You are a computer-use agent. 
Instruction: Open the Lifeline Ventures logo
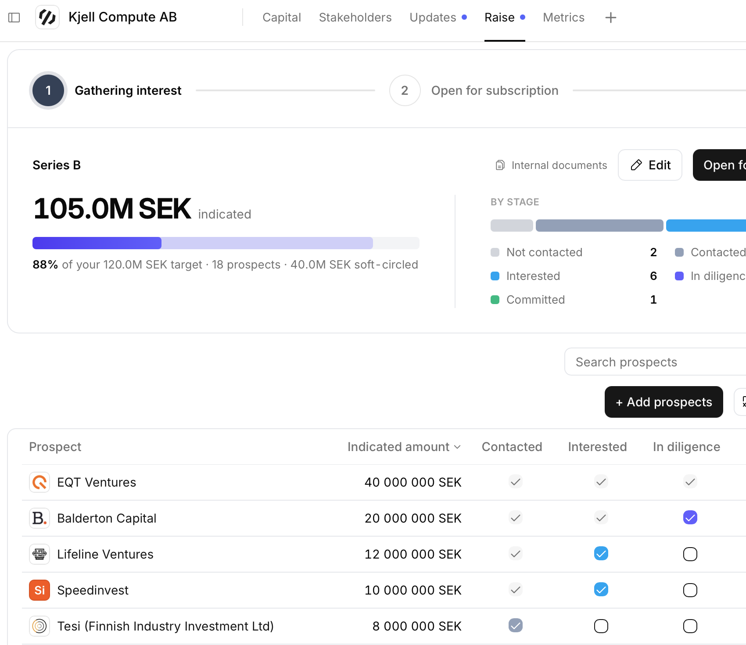coord(39,554)
